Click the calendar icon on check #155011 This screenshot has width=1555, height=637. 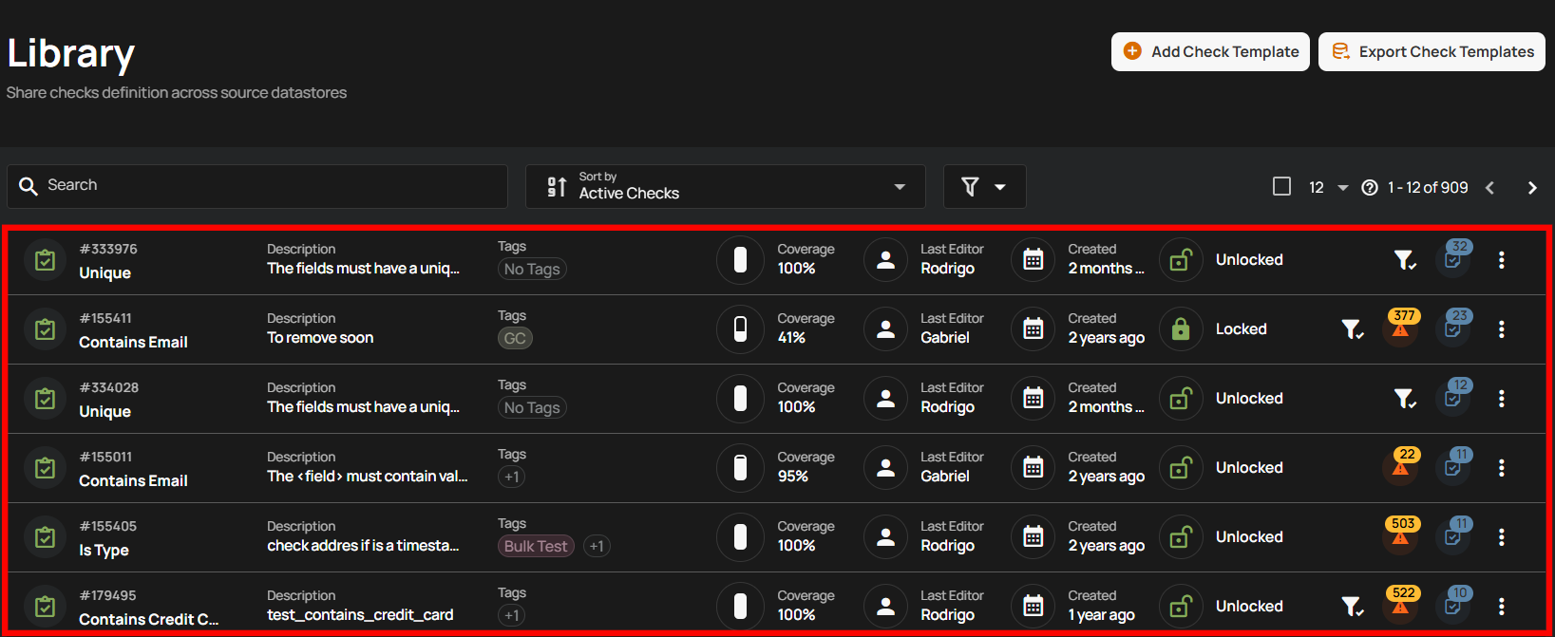tap(1034, 468)
